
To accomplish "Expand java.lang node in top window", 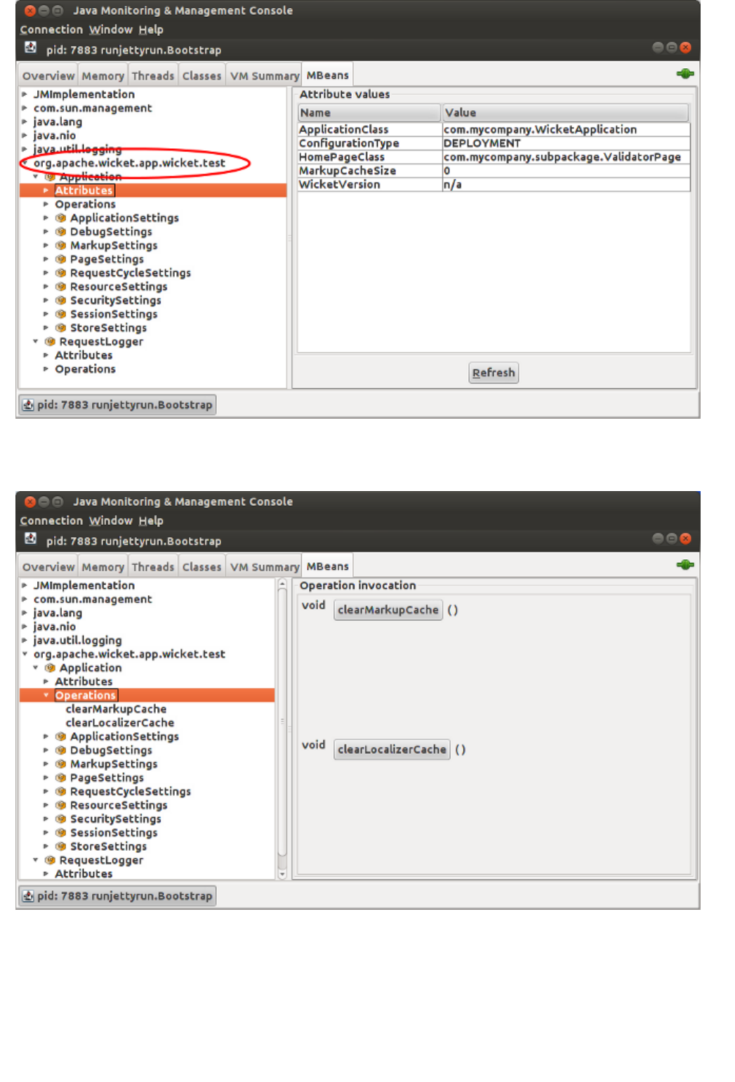I will pyautogui.click(x=25, y=122).
